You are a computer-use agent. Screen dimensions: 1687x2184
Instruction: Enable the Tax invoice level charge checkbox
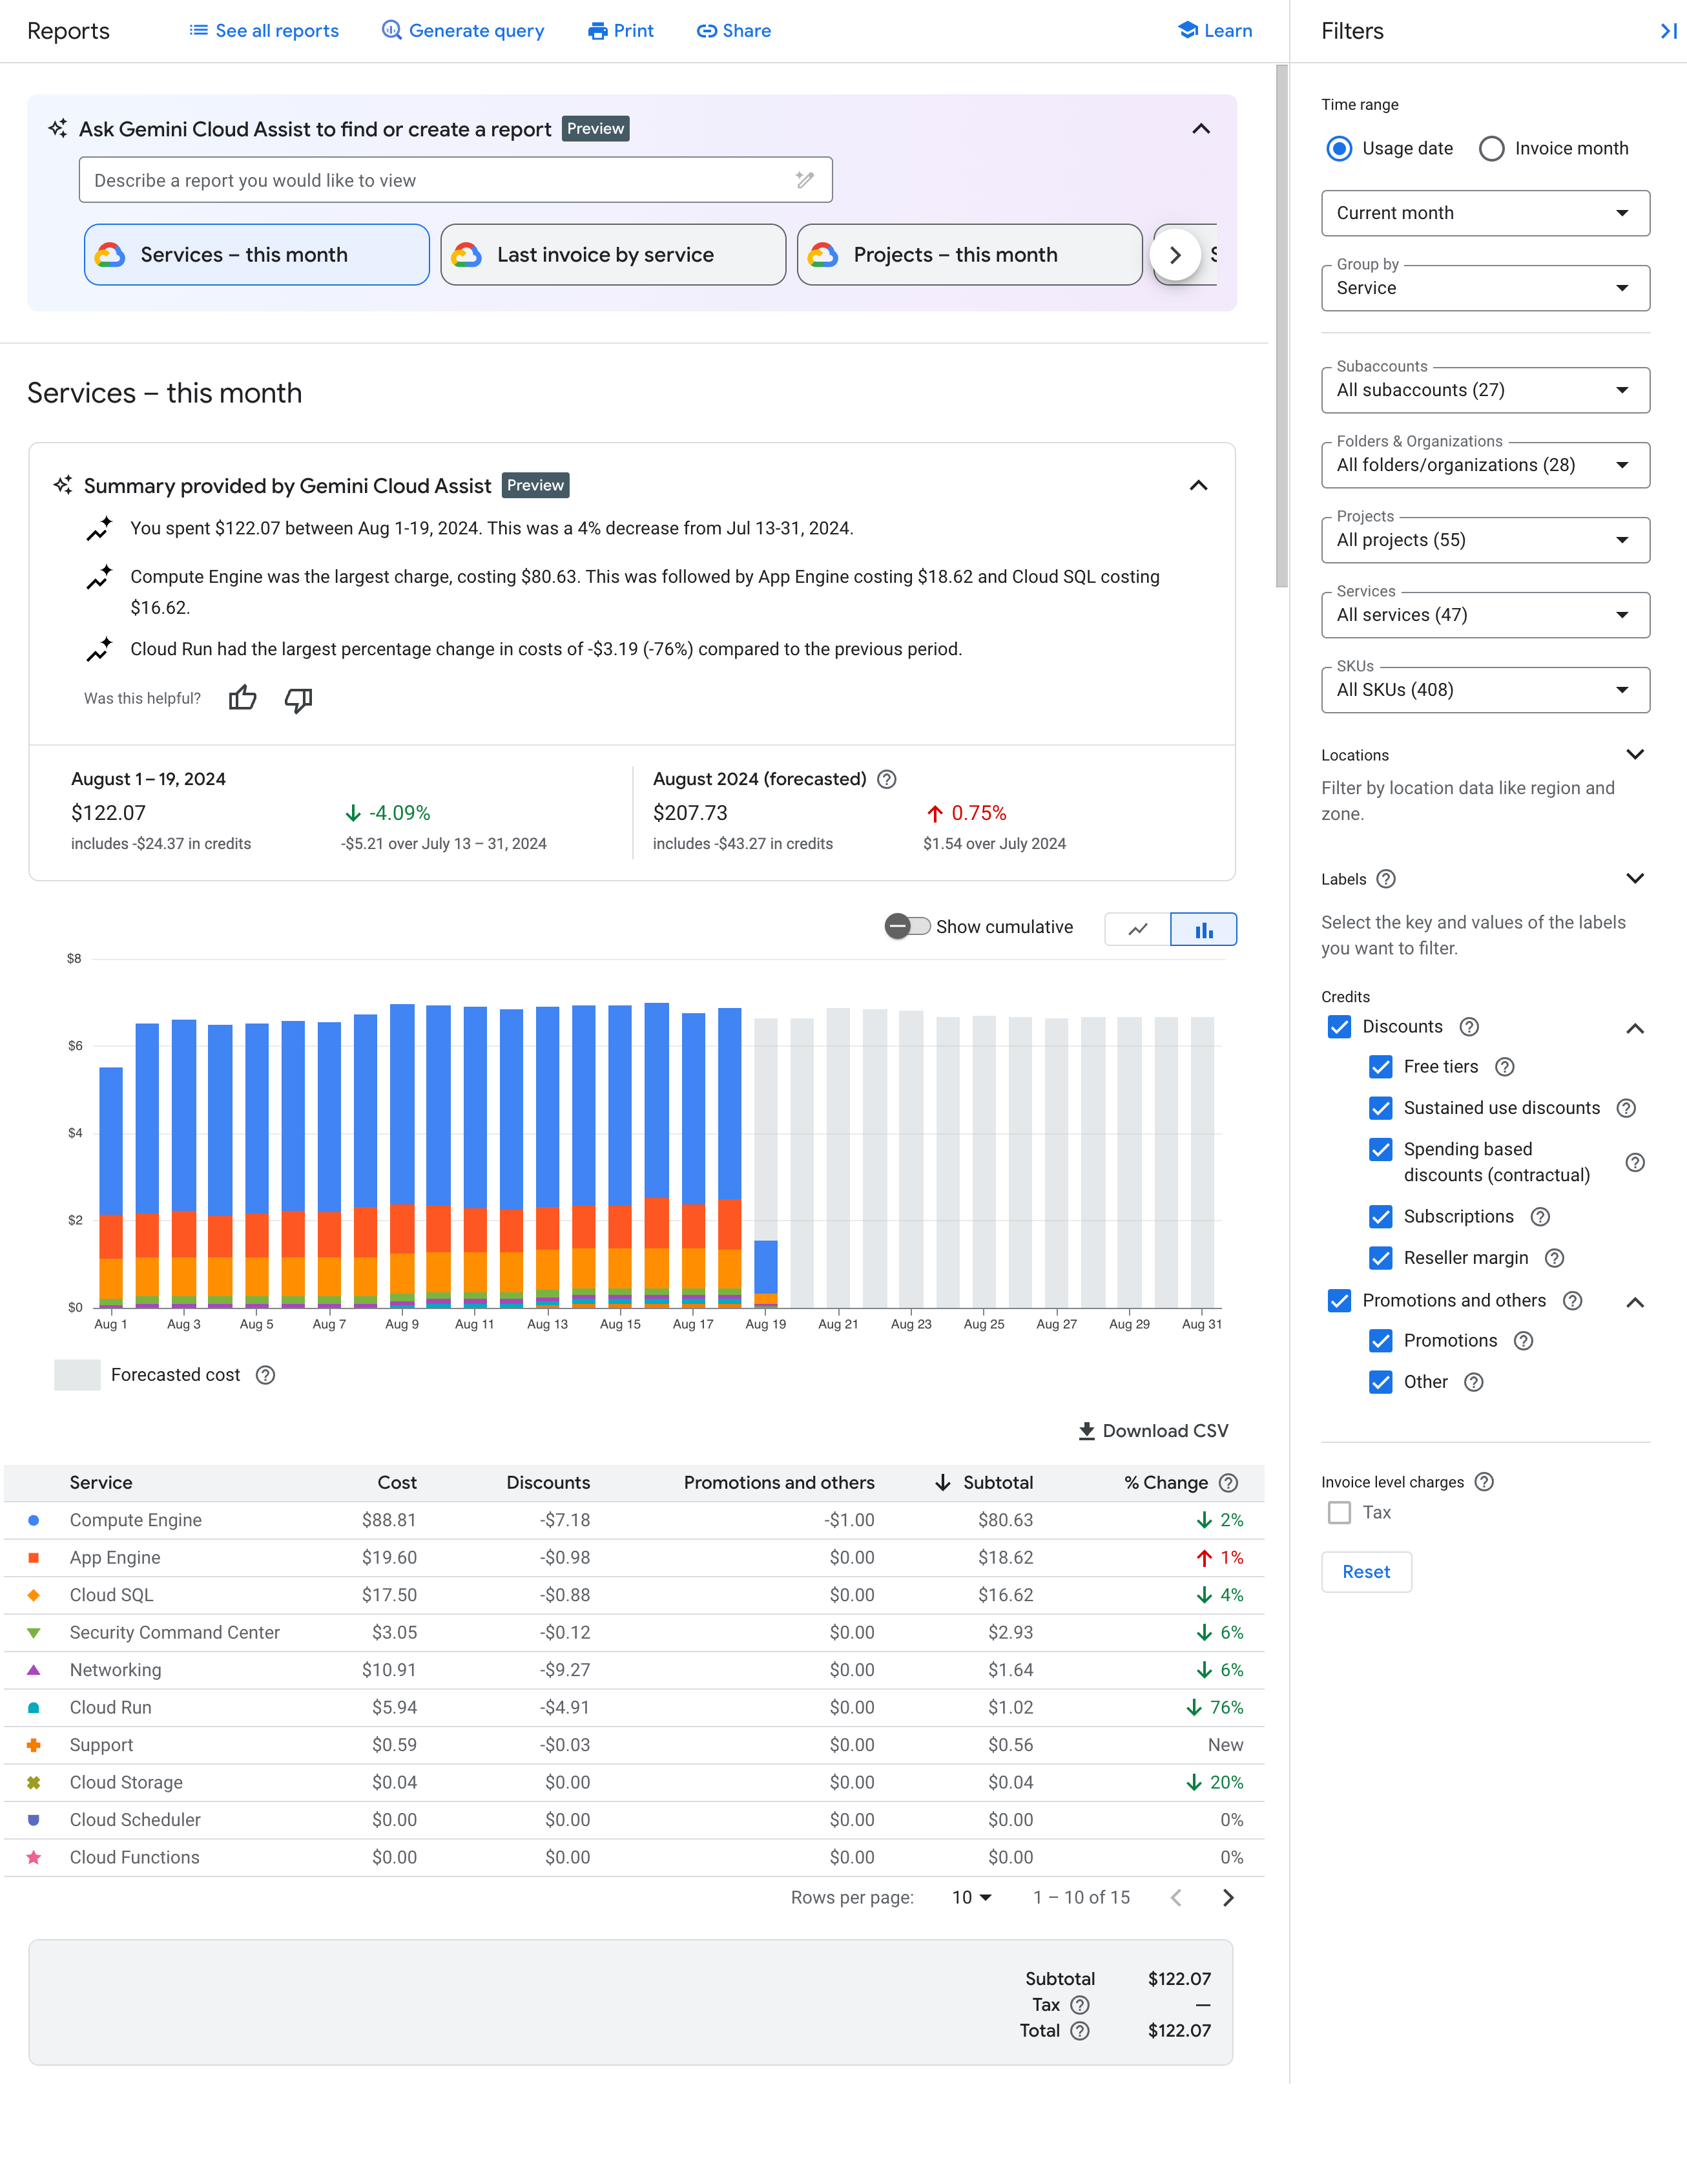(x=1340, y=1510)
